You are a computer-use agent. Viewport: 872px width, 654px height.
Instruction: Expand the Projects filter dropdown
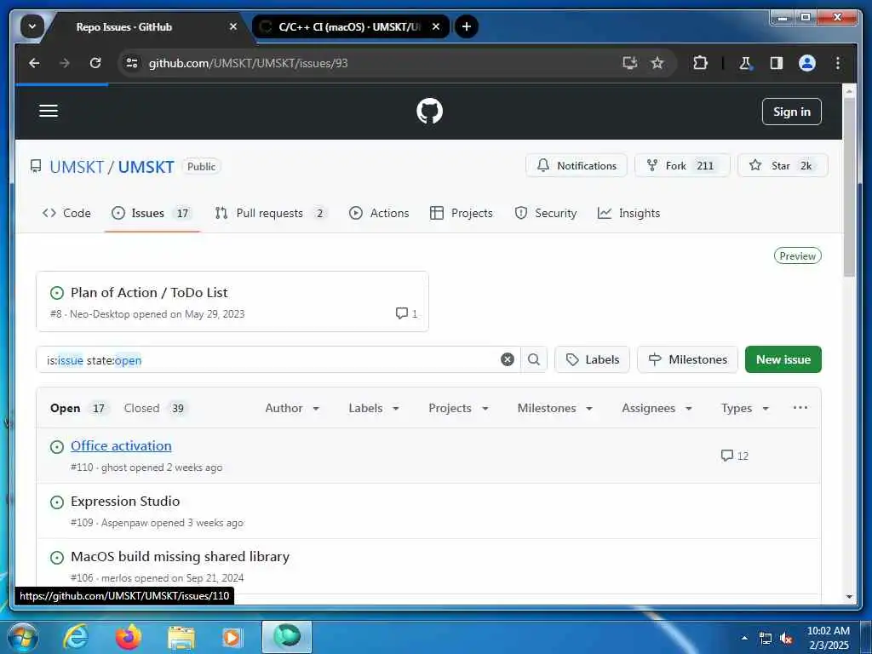coord(458,408)
